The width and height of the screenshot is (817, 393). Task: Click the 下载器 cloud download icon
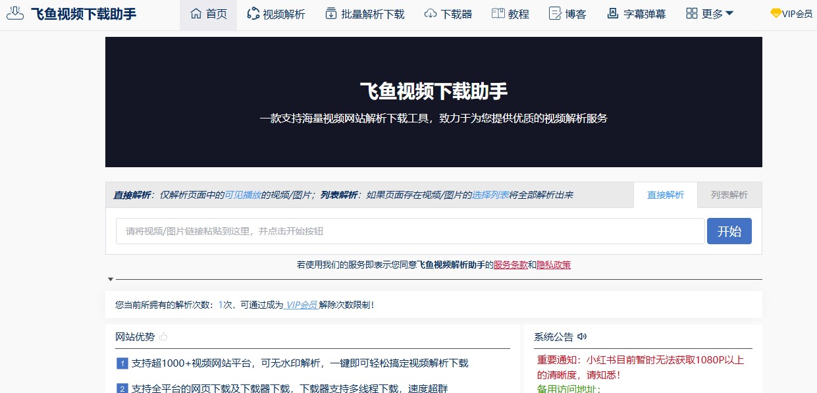pyautogui.click(x=429, y=13)
